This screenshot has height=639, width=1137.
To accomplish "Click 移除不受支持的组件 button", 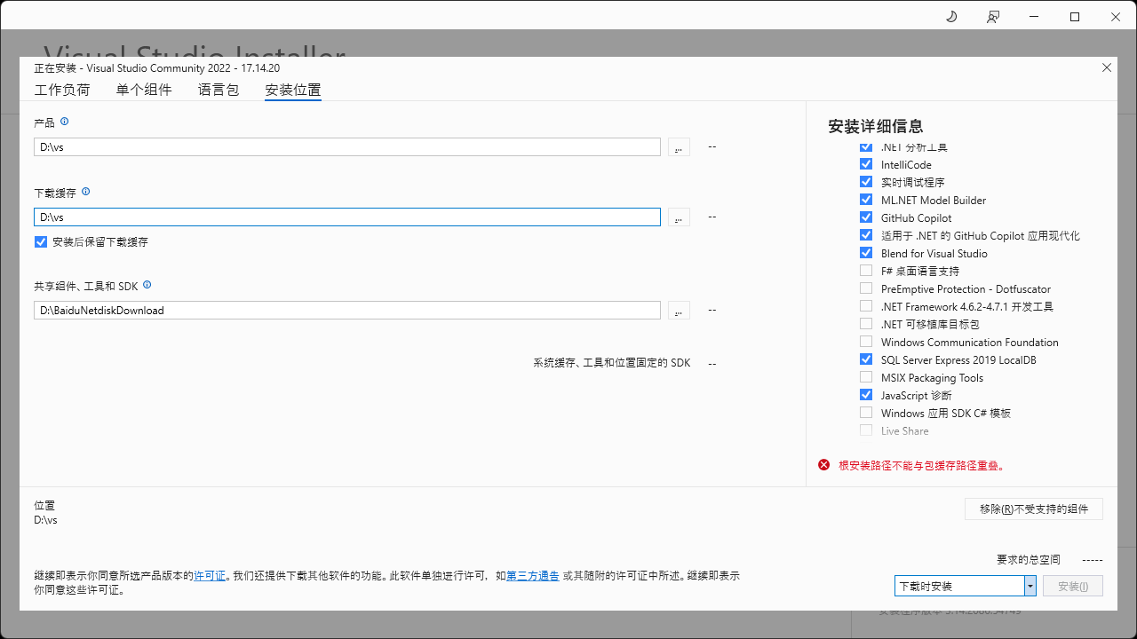I will (x=1033, y=509).
